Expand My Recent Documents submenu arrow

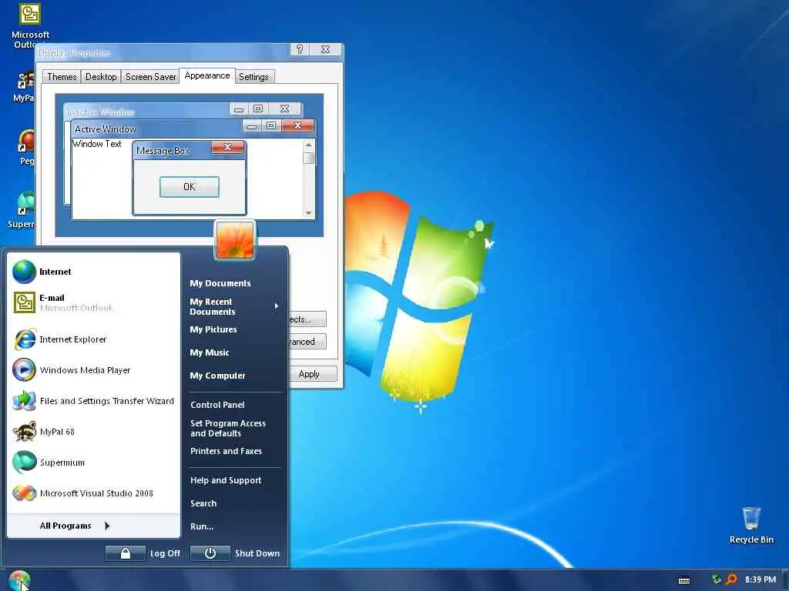click(x=277, y=306)
